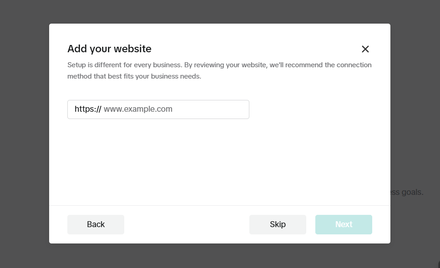Image resolution: width=440 pixels, height=268 pixels.
Task: Proceed with the disabled teal Next button
Action: [x=344, y=224]
